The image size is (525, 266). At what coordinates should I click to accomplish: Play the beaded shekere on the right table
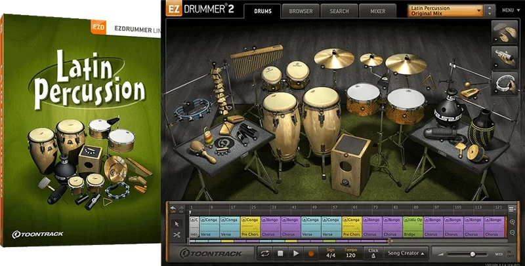(x=481, y=128)
